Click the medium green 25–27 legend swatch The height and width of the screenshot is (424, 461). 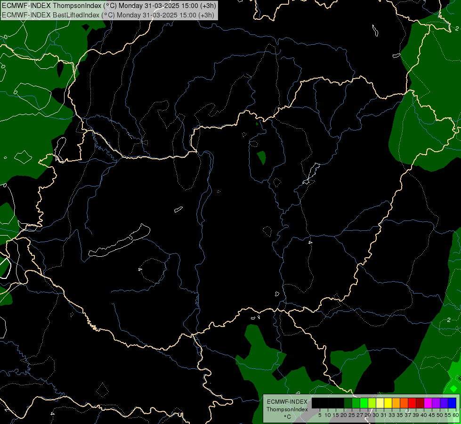(x=356, y=403)
